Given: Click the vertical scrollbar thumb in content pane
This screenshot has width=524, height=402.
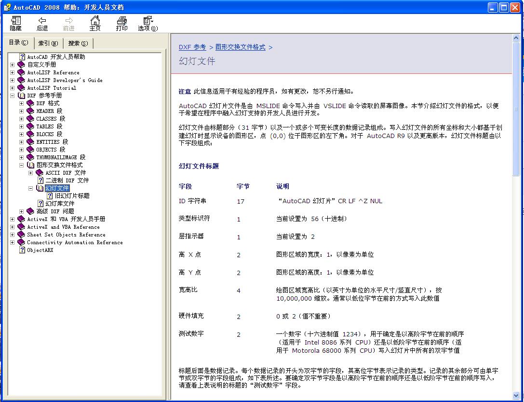Looking at the screenshot, I should tap(516, 109).
